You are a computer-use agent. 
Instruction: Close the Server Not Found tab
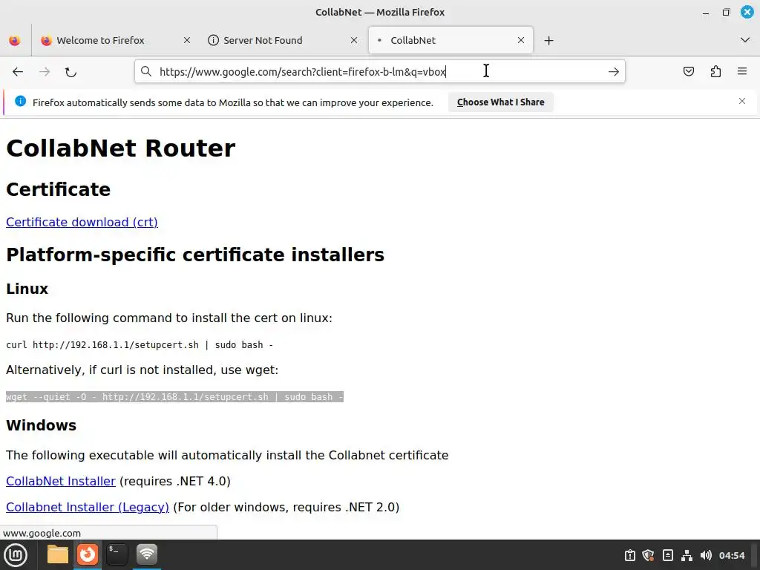pyautogui.click(x=354, y=40)
